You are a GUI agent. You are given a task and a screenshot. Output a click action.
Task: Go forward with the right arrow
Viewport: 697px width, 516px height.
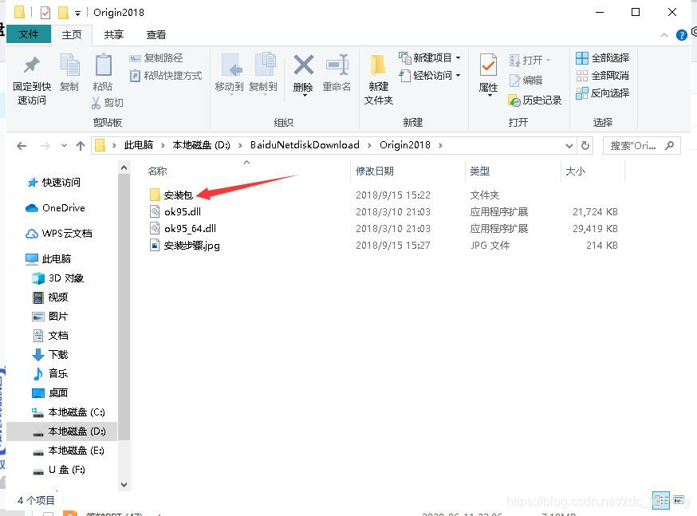45,146
